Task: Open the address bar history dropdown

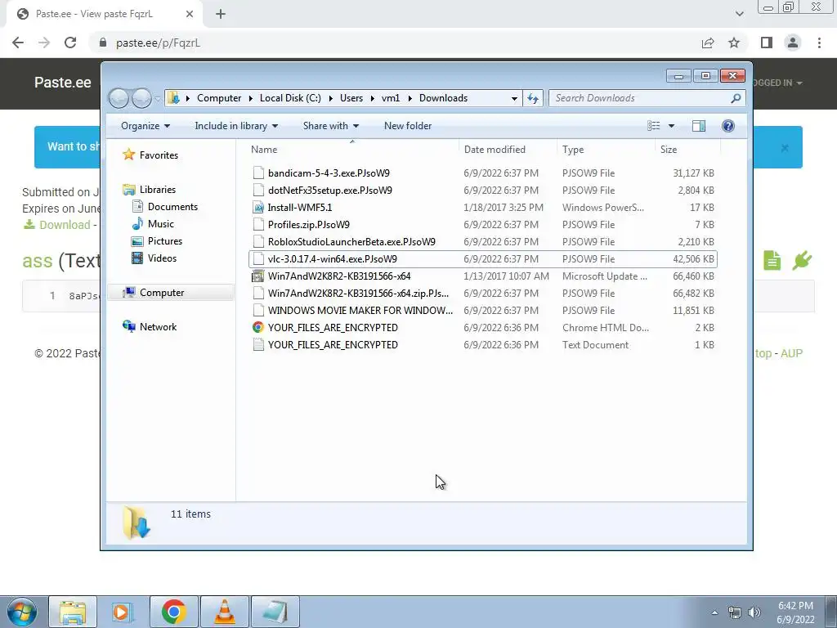Action: (x=514, y=98)
